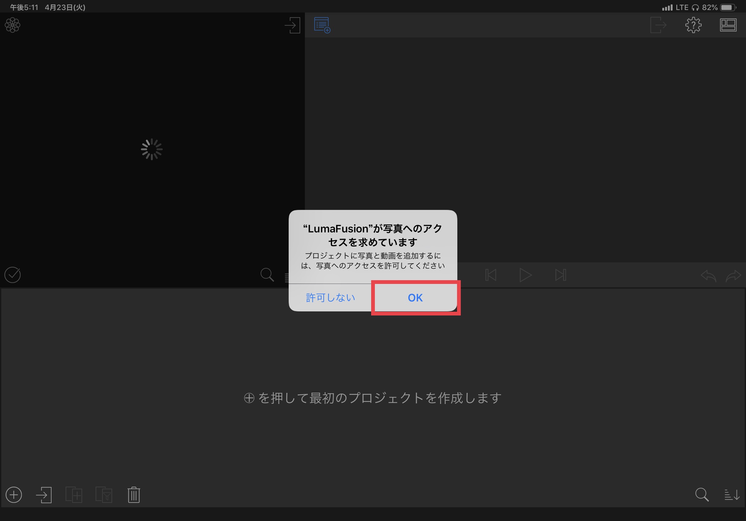Delete project with trash icon
This screenshot has height=521, width=746.
[133, 495]
